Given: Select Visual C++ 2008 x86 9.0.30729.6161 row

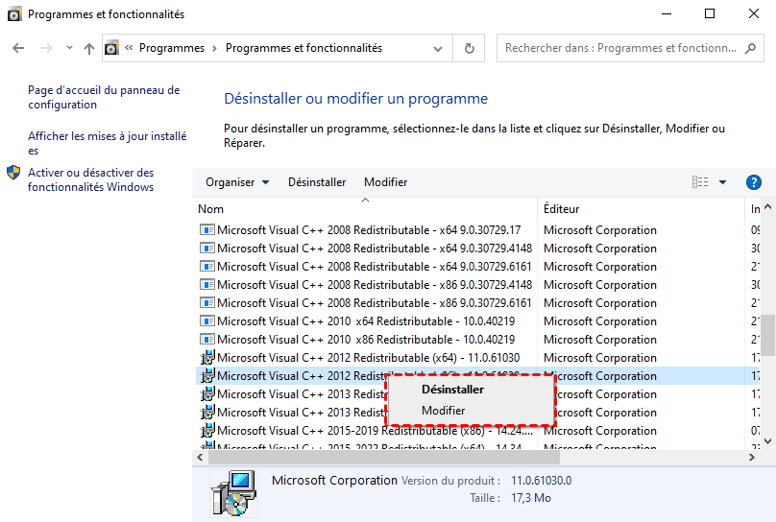Looking at the screenshot, I should click(x=478, y=303).
